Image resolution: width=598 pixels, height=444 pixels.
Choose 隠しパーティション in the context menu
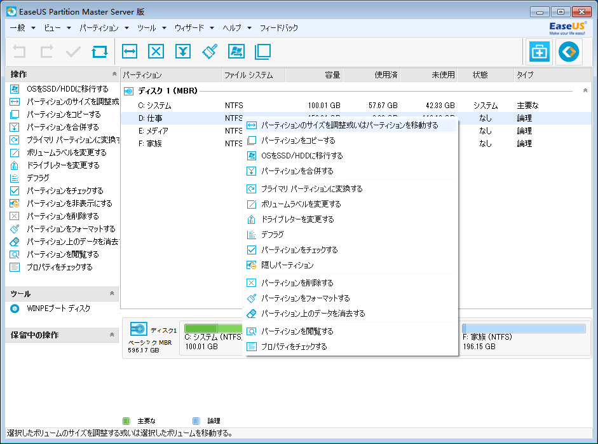click(x=350, y=265)
